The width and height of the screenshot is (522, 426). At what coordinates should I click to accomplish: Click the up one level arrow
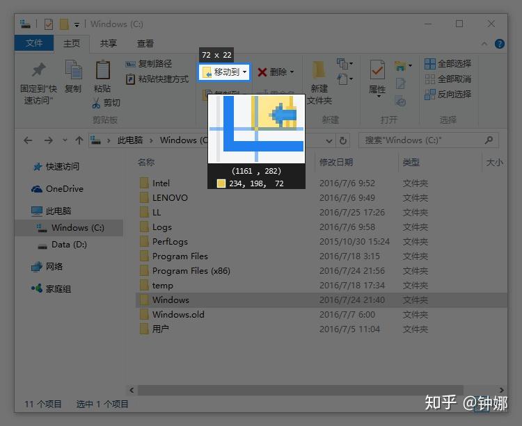[x=79, y=140]
